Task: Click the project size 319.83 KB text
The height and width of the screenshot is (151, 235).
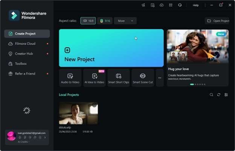Action: click(x=87, y=132)
